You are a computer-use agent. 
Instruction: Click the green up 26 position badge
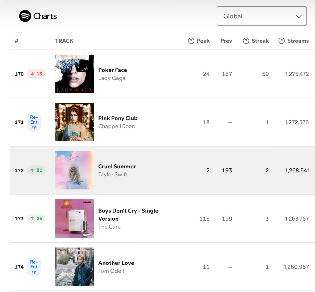click(x=36, y=218)
